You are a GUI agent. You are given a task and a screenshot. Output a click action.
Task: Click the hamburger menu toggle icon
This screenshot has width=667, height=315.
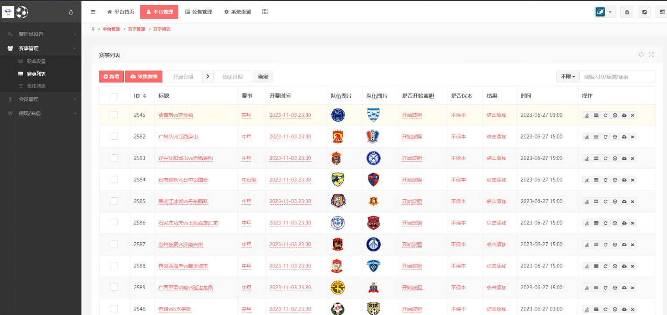(93, 12)
